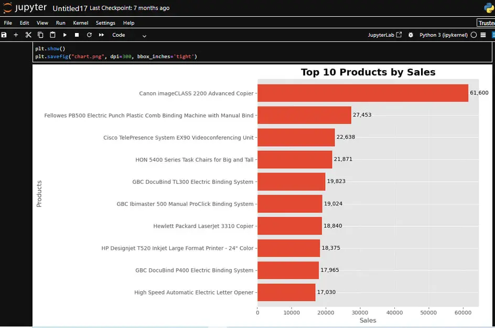The width and height of the screenshot is (495, 328).
Task: Open notebook in JupyterLab
Action: coord(384,35)
